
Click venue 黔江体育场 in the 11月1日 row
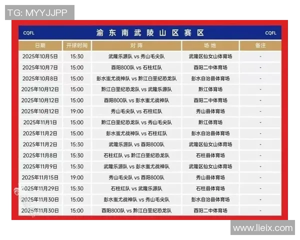tap(210, 122)
